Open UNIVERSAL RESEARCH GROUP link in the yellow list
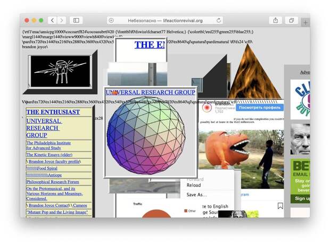Viewport: 330px width, 244px height. point(44,128)
